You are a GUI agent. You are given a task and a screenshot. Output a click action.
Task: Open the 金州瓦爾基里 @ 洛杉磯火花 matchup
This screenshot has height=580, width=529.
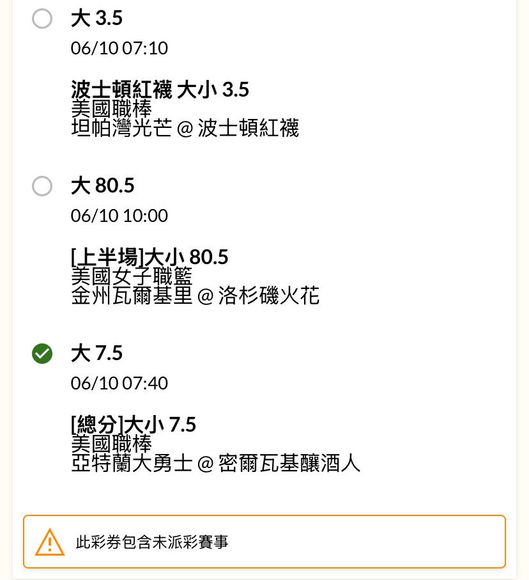click(x=195, y=296)
